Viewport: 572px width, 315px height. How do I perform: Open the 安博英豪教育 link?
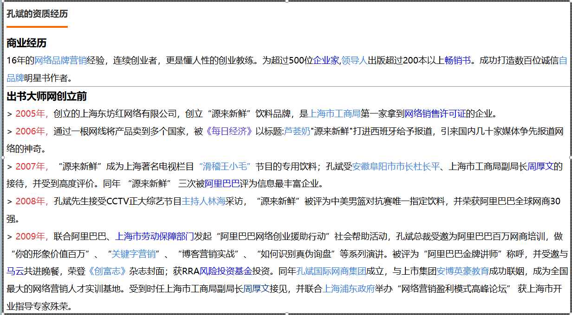[463, 272]
